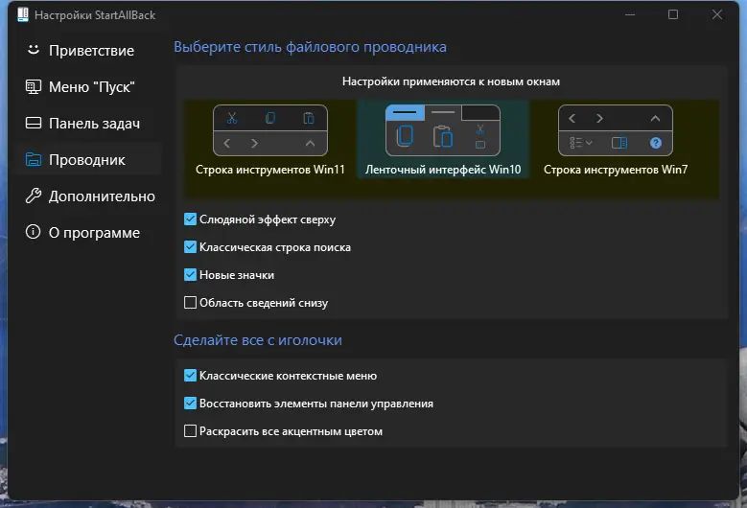Image resolution: width=747 pixels, height=508 pixels.
Task: Minimize the StartAllBack settings window
Action: pyautogui.click(x=630, y=14)
